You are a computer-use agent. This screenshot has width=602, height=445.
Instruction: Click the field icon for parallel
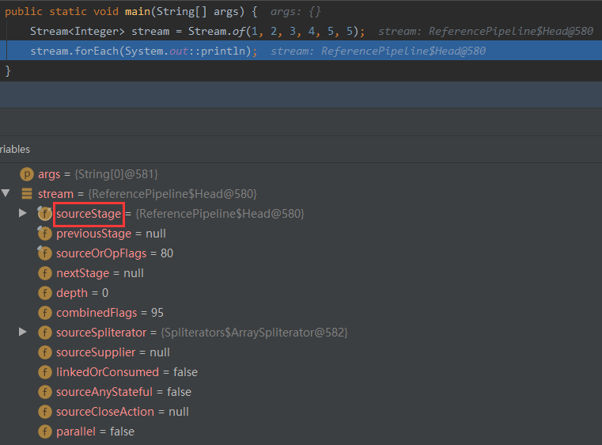pos(45,432)
